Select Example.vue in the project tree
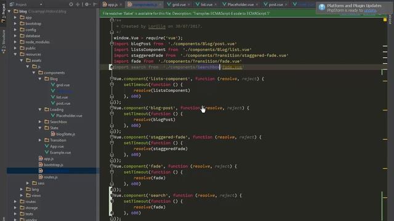The image size is (394, 221). 60,153
